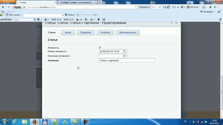
Task: Click Rambler toolbar airplane icon
Action: [91, 19]
